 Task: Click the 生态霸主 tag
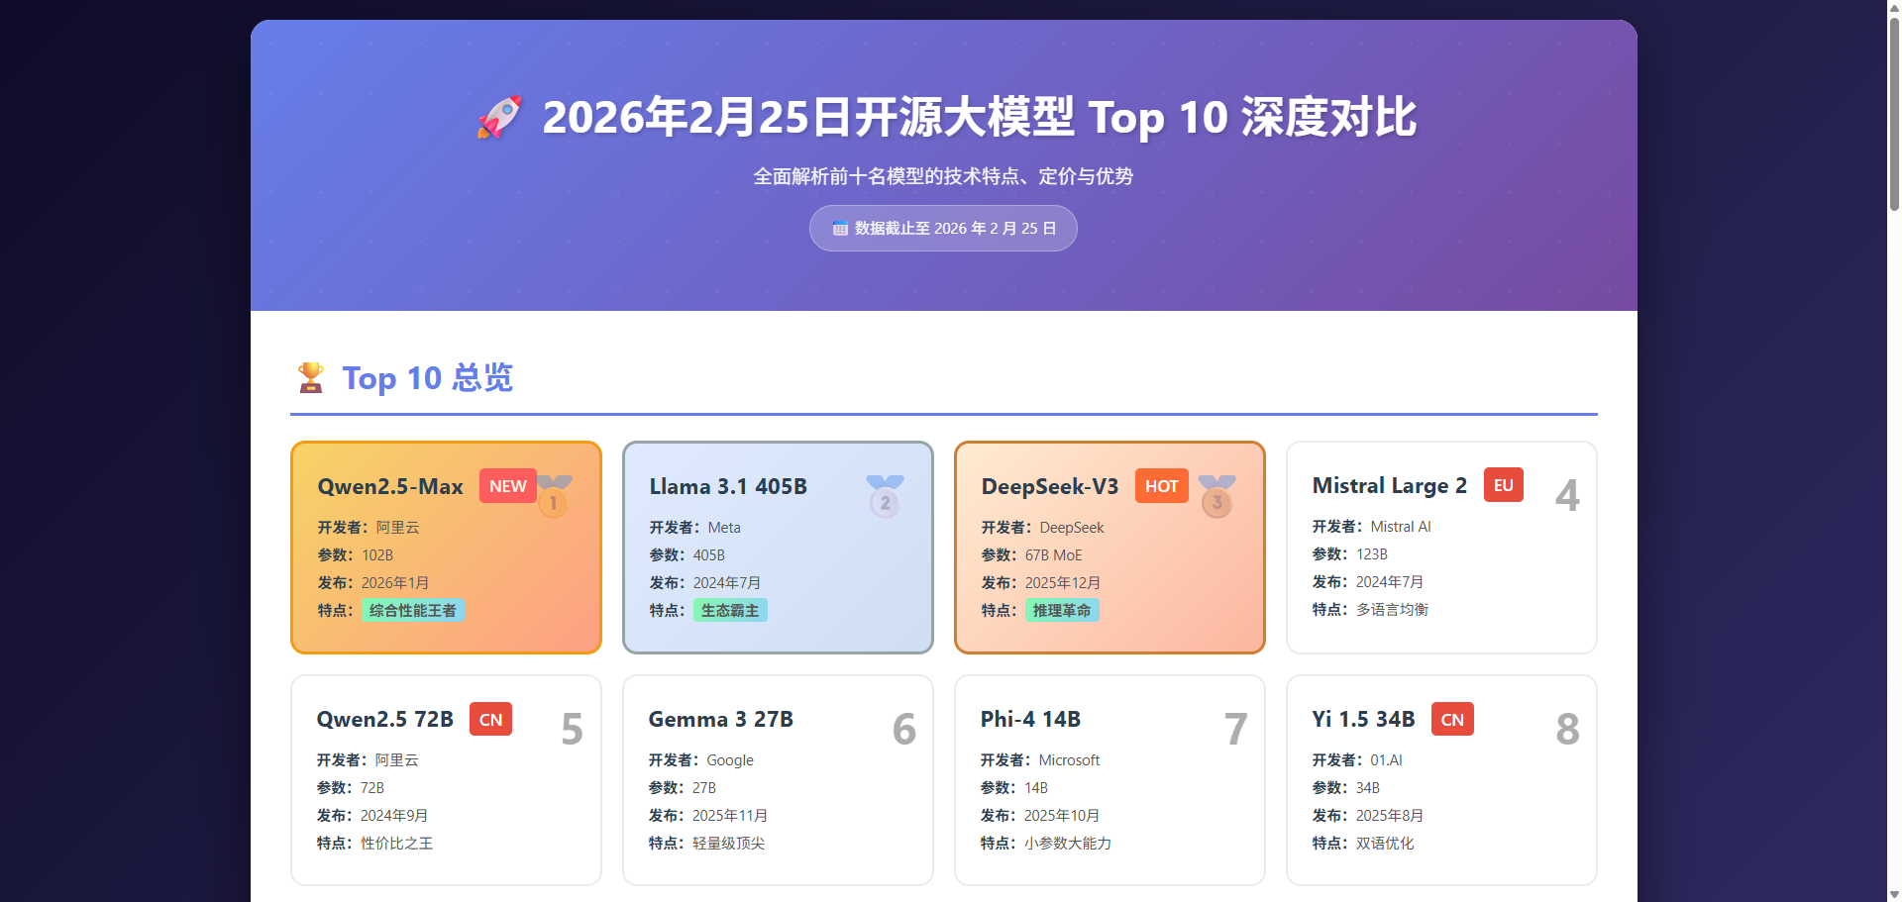pos(730,611)
